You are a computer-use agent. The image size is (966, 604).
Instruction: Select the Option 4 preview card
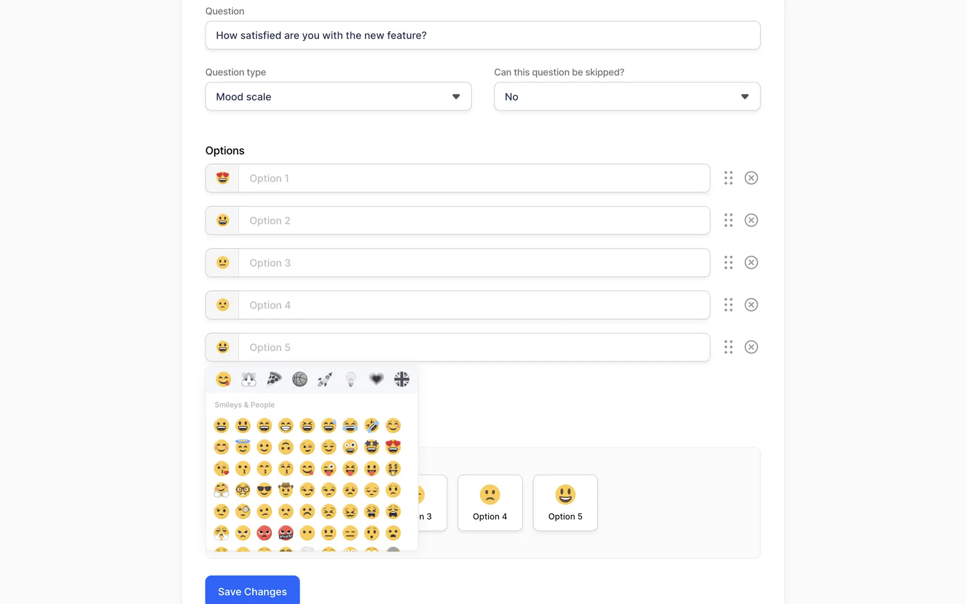[490, 502]
